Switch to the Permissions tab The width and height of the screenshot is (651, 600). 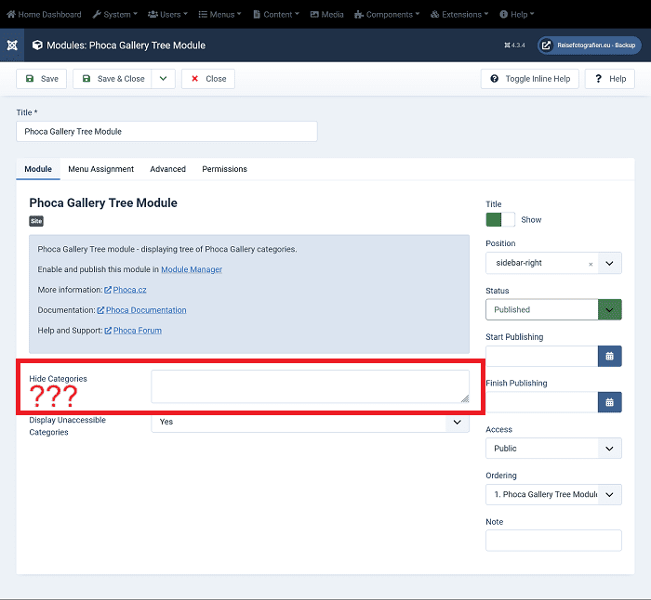pos(224,169)
